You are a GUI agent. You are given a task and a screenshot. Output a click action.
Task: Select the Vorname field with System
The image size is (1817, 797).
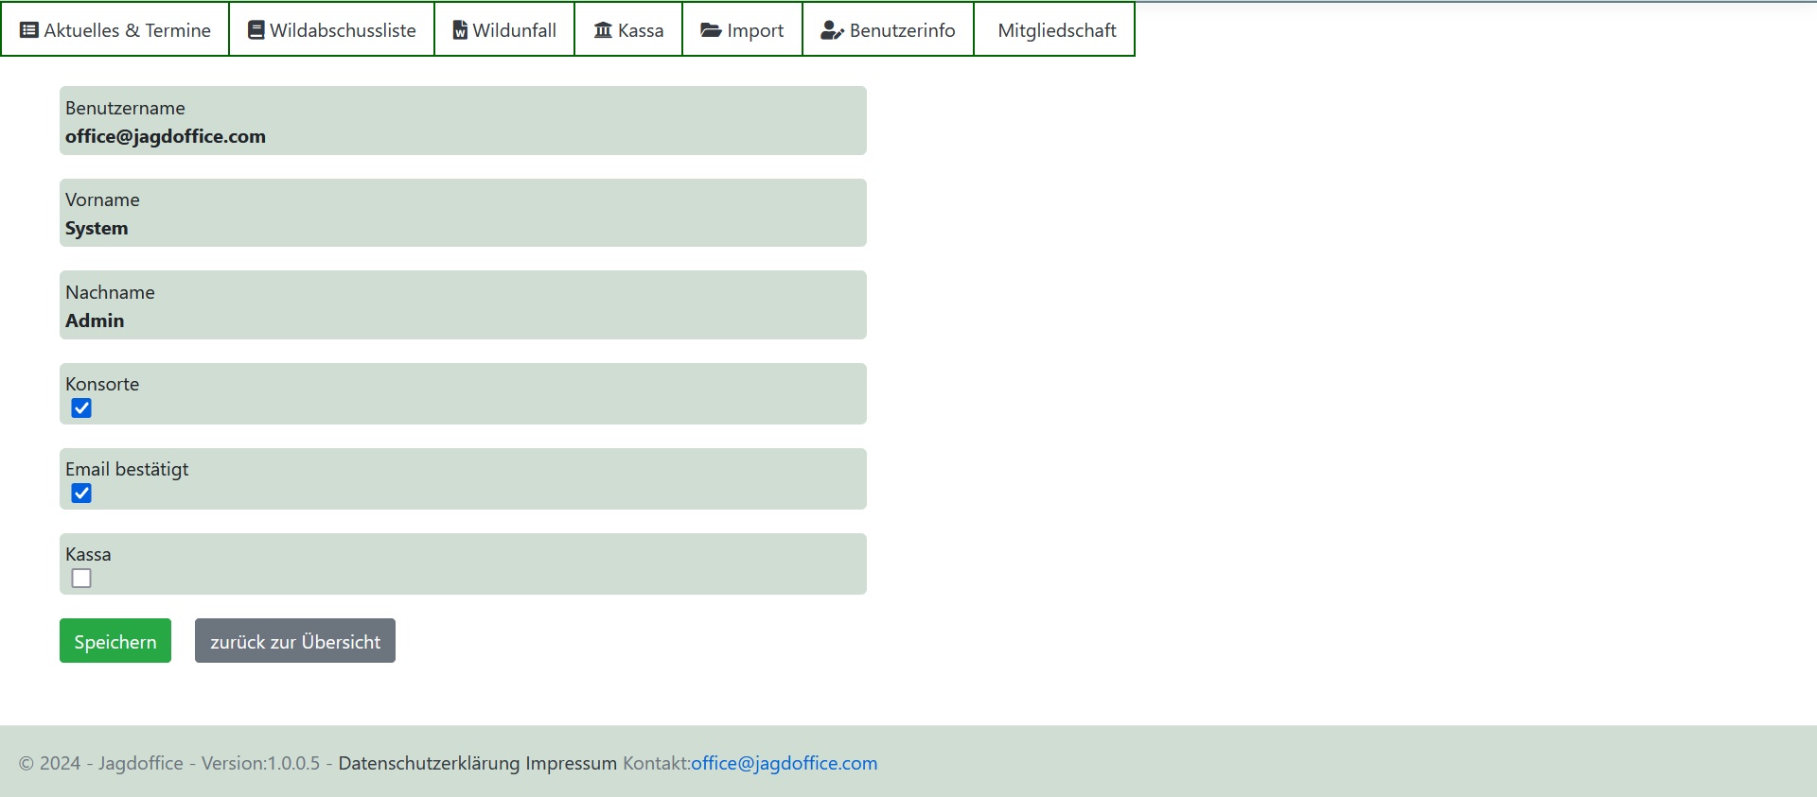pos(463,228)
